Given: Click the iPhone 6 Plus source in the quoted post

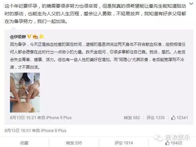Looking at the screenshot, I should pos(59,118).
